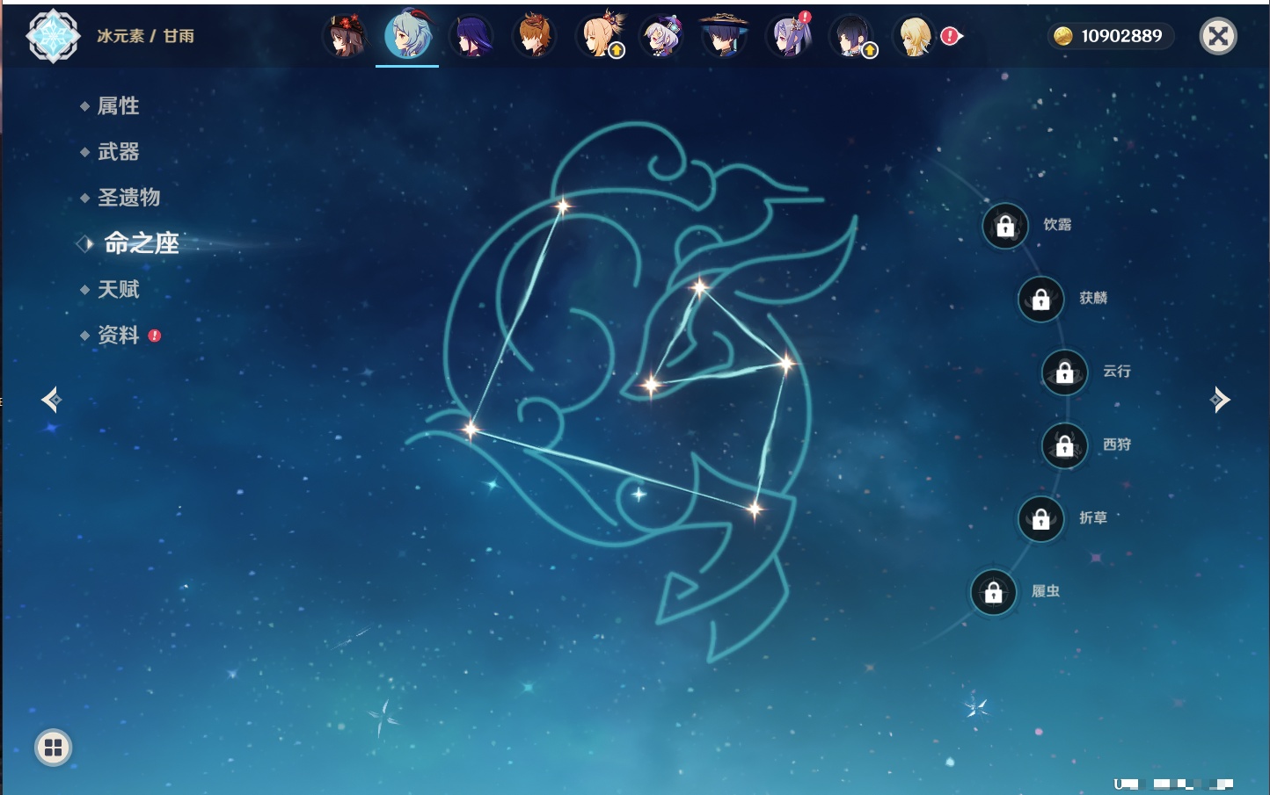Click the Cryo element emblem

[x=53, y=36]
